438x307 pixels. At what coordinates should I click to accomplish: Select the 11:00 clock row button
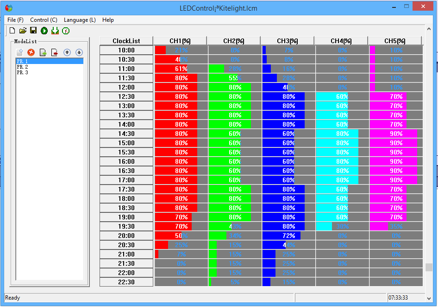(126, 69)
